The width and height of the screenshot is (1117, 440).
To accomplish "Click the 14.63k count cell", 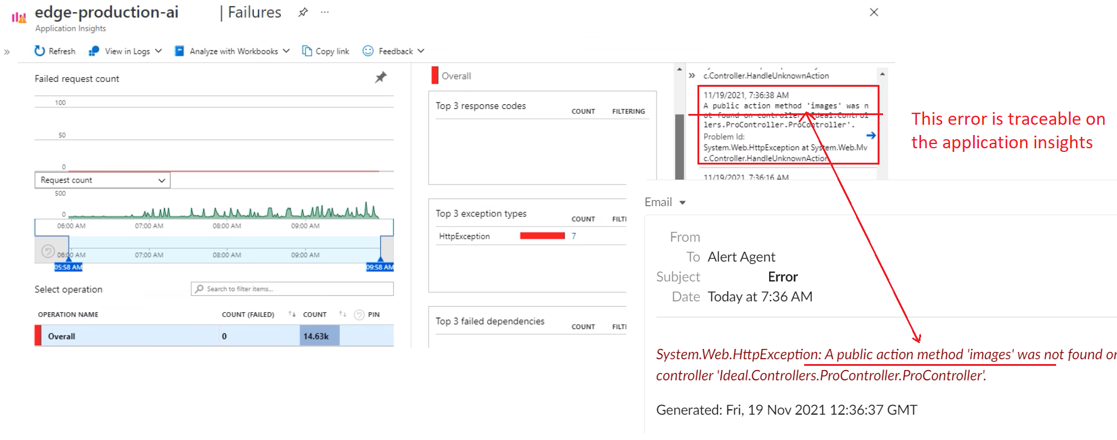I will pyautogui.click(x=319, y=336).
